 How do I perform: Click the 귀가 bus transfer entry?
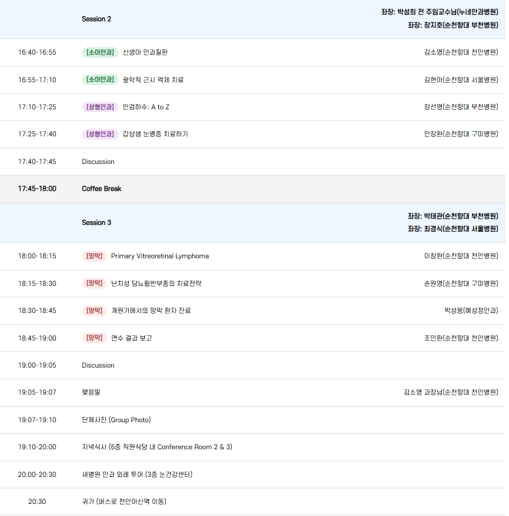coord(124,502)
